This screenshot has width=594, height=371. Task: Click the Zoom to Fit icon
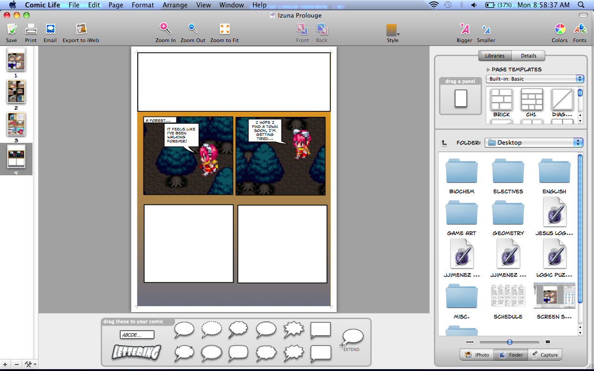tap(225, 30)
